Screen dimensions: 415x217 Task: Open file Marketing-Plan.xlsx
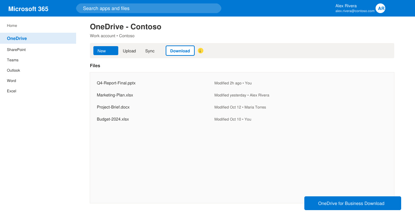click(115, 95)
